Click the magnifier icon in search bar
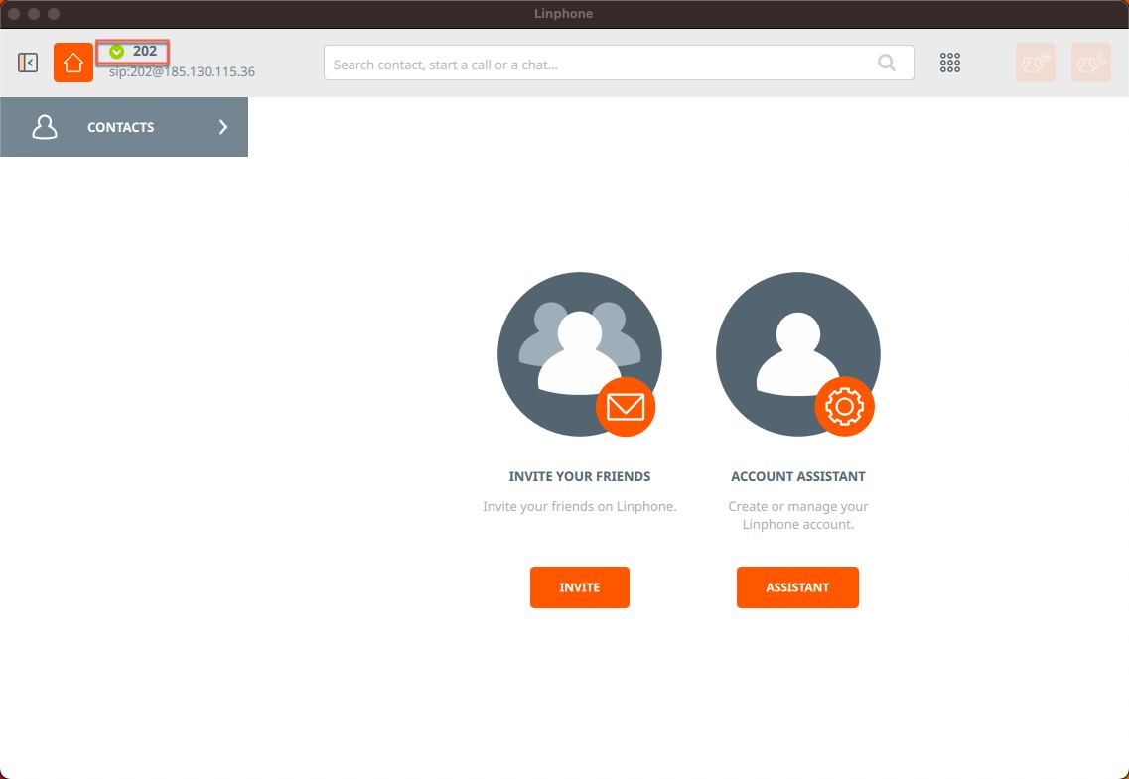 pos(887,64)
